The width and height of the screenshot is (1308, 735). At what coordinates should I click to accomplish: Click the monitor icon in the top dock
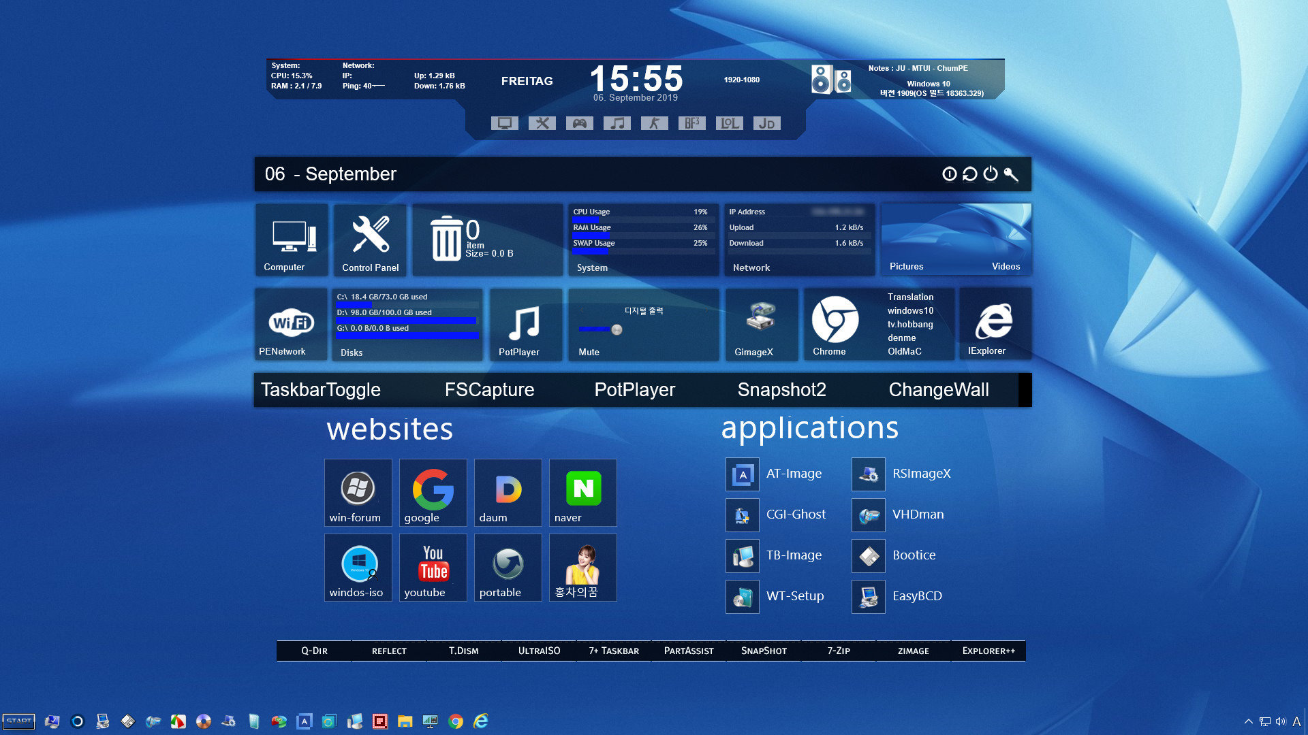coord(505,123)
